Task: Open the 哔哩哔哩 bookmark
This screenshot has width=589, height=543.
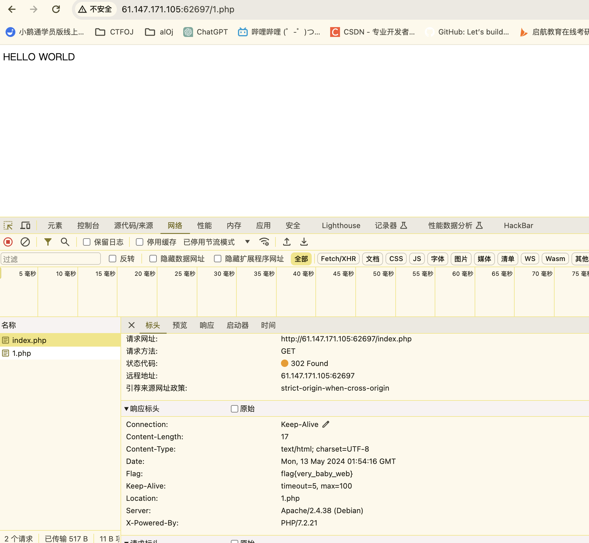Action: tap(279, 32)
